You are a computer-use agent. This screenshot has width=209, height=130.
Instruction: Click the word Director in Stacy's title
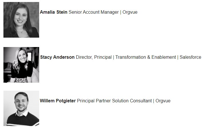pos(84,57)
